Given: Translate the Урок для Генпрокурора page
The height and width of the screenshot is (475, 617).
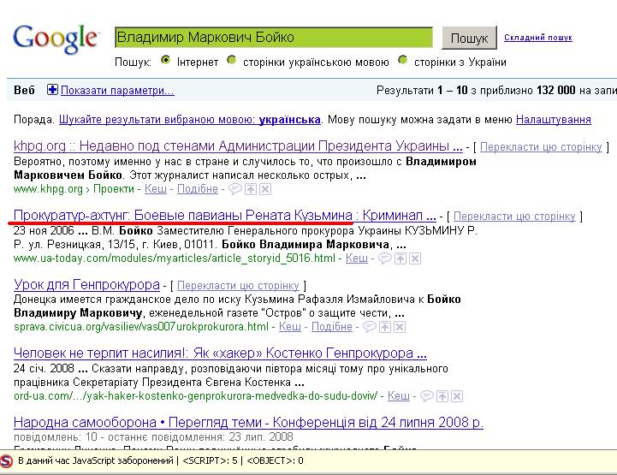Looking at the screenshot, I should pos(238,285).
